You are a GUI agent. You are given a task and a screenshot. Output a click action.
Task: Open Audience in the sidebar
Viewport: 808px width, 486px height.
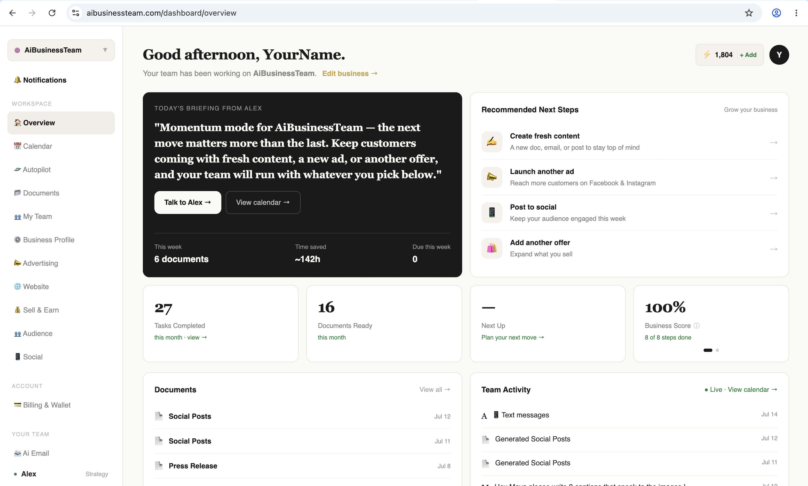tap(61, 333)
